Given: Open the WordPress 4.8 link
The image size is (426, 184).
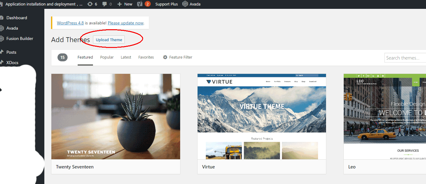Looking at the screenshot, I should [x=70, y=23].
